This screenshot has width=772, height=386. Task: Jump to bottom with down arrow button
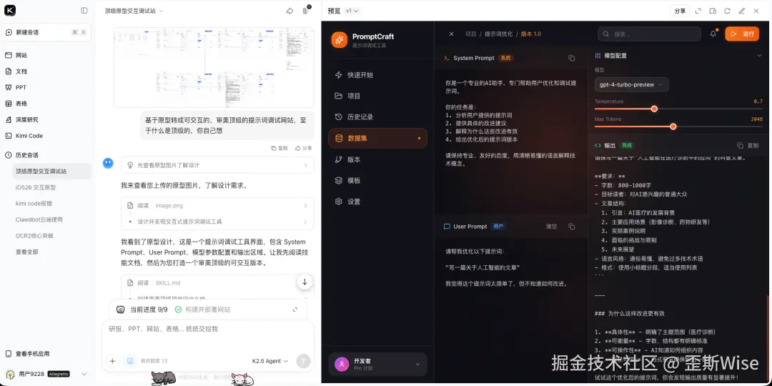point(305,282)
